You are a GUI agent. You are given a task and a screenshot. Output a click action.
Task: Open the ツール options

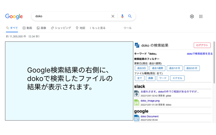128,28
